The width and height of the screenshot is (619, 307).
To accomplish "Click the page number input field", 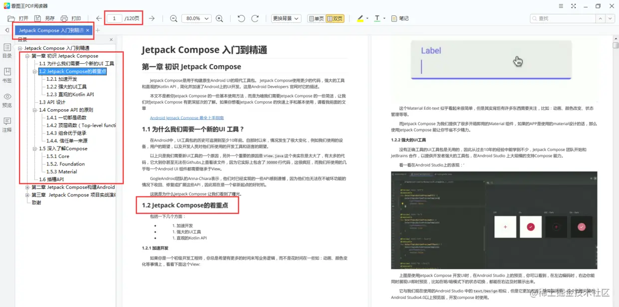I will coord(115,18).
